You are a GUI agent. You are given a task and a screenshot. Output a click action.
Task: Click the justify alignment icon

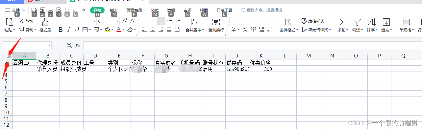coord(169,30)
